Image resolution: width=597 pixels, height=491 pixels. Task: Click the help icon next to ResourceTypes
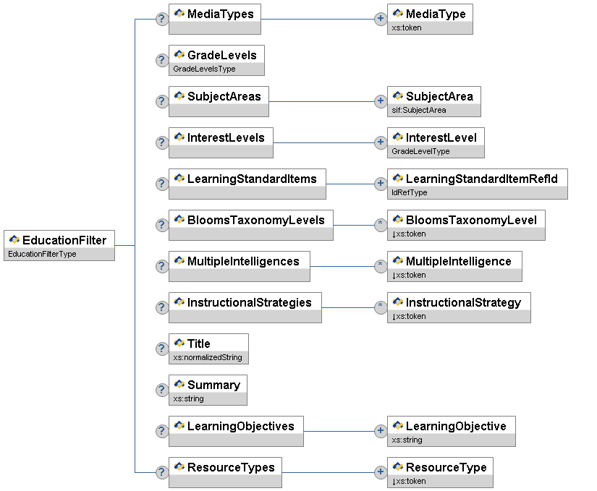coord(162,472)
